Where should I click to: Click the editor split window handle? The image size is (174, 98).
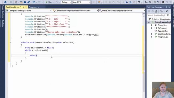coord(144,14)
